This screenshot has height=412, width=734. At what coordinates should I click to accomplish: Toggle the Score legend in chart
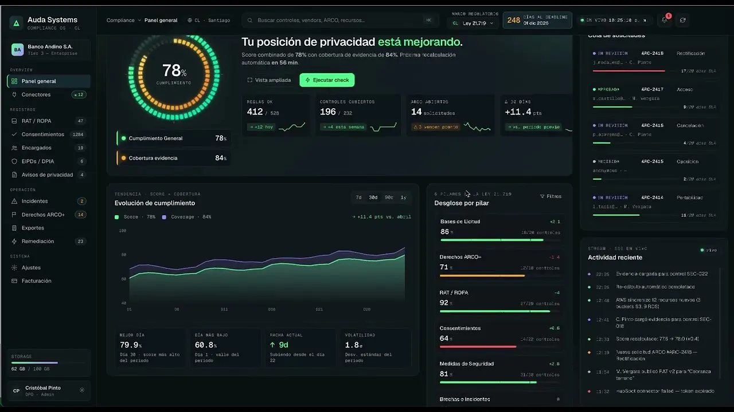pyautogui.click(x=135, y=217)
